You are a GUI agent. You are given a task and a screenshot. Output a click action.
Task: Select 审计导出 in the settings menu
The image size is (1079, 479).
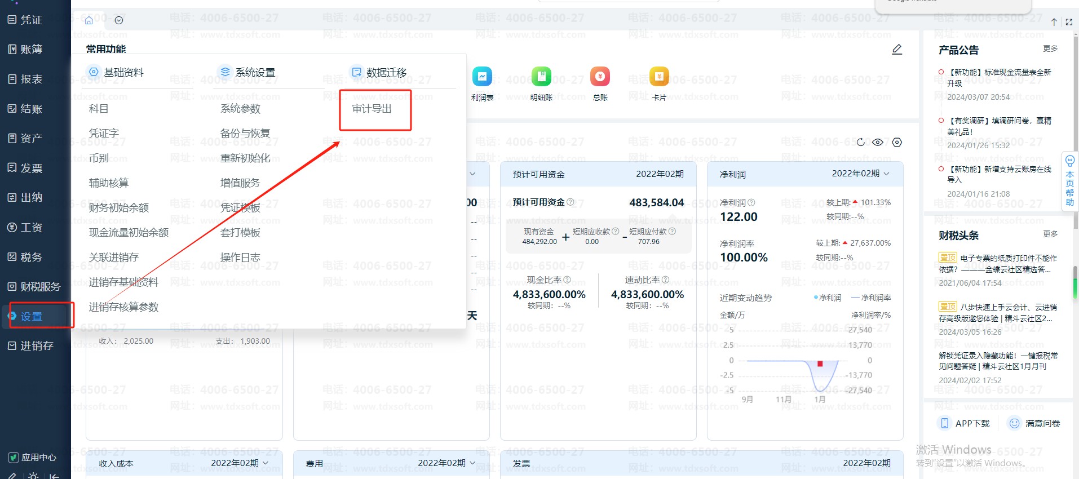(372, 109)
